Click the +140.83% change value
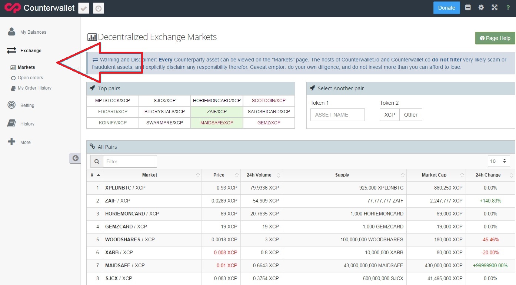This screenshot has width=516, height=285. click(490, 201)
